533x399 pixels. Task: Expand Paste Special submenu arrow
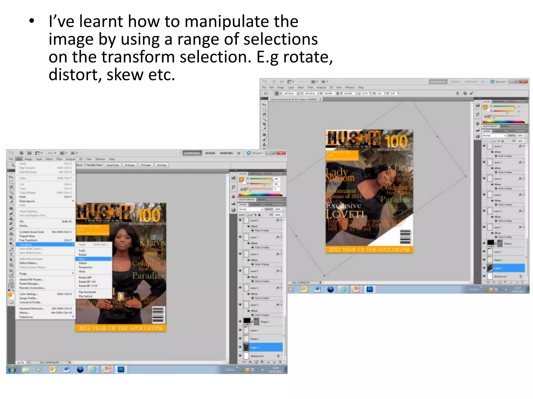73,201
